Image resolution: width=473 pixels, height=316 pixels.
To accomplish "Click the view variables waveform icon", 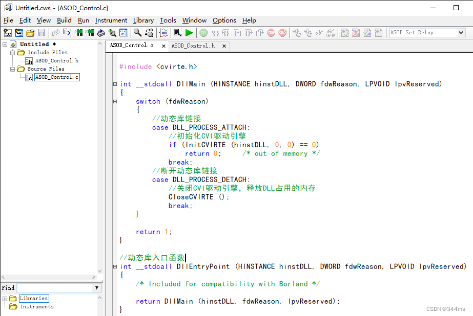I will (x=164, y=32).
